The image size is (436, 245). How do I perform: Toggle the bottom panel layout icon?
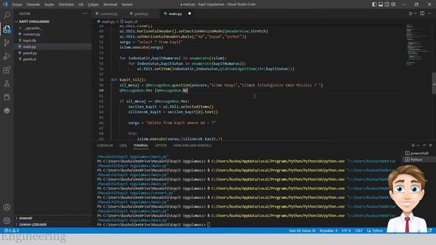[381, 4]
